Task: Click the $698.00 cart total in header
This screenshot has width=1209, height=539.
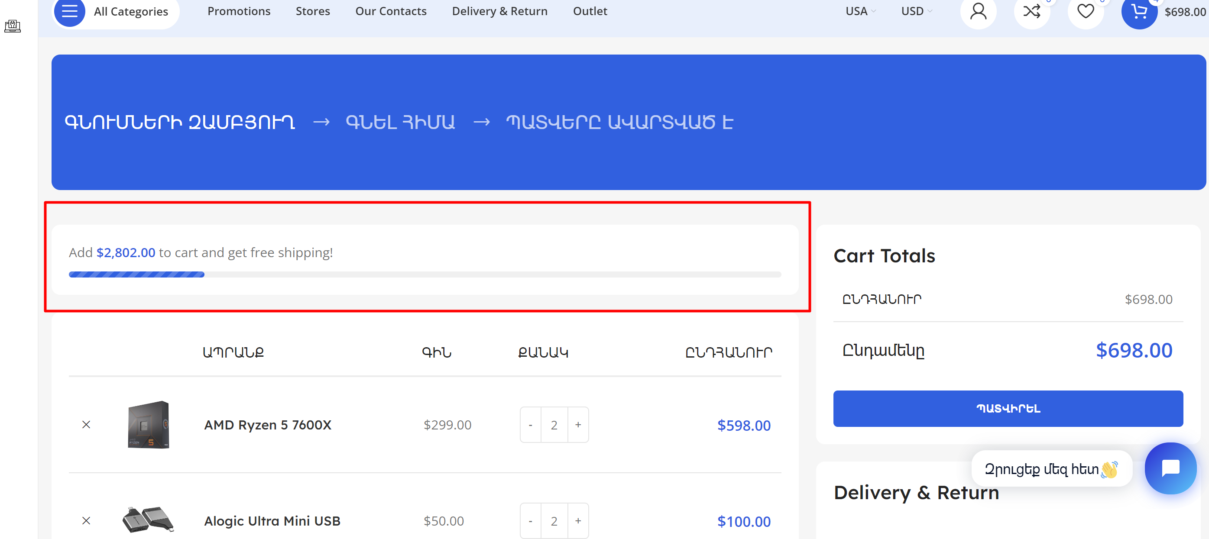Action: 1185,12
